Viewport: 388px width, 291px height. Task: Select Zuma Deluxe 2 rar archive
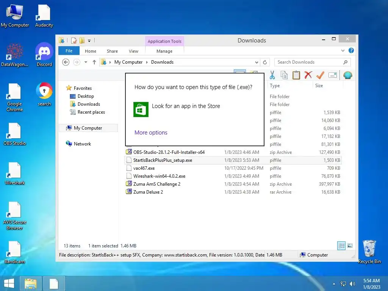(233, 192)
